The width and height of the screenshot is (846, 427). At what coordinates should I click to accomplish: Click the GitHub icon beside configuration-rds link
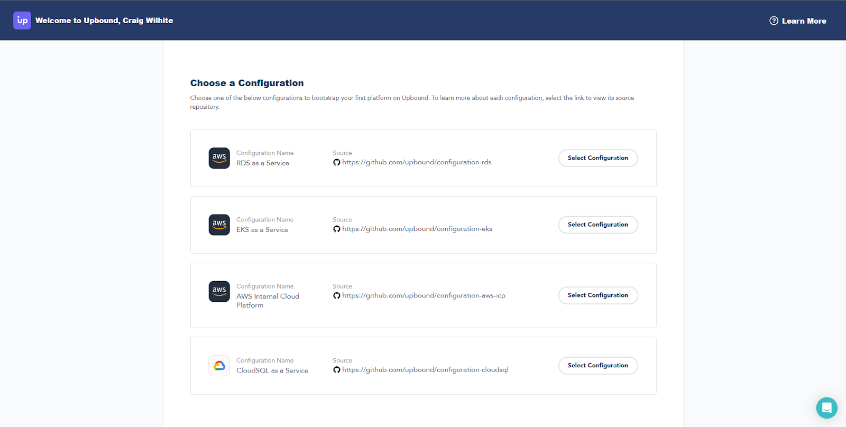pyautogui.click(x=337, y=162)
